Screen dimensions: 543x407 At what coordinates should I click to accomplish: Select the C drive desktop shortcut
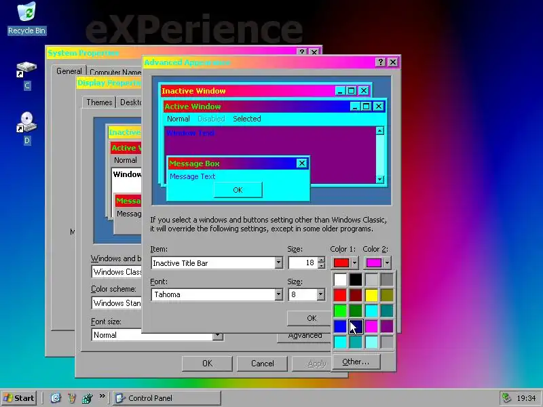[x=26, y=75]
